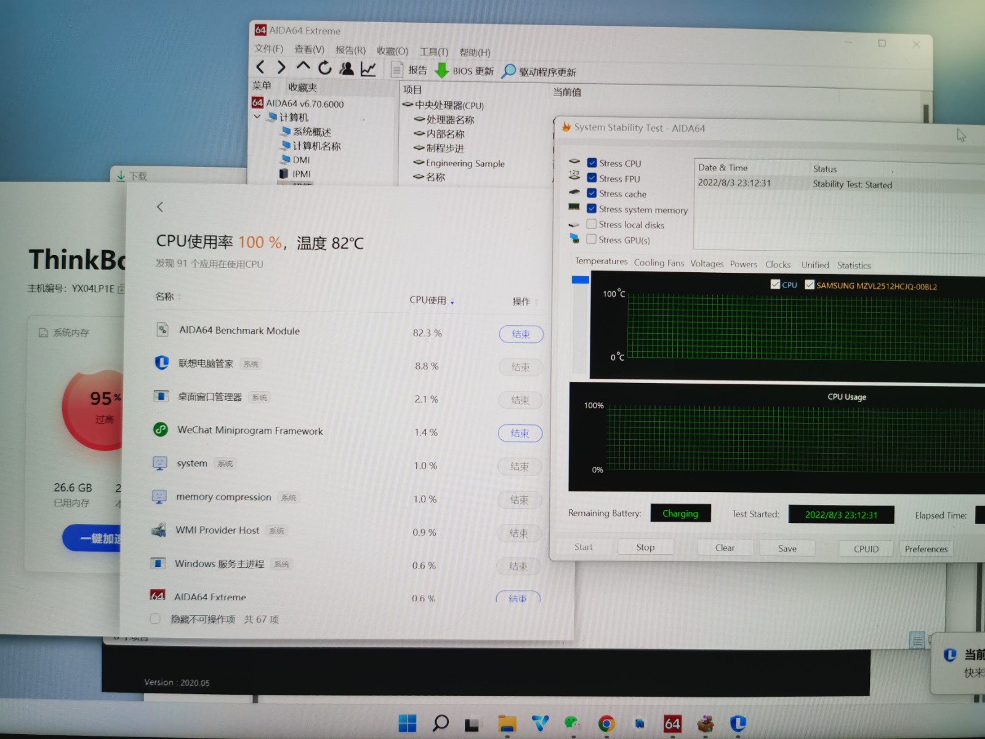
Task: Click the Save button in stability test
Action: (x=787, y=548)
